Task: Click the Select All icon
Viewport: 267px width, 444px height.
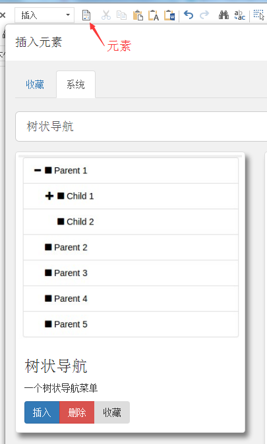Action: pos(258,14)
